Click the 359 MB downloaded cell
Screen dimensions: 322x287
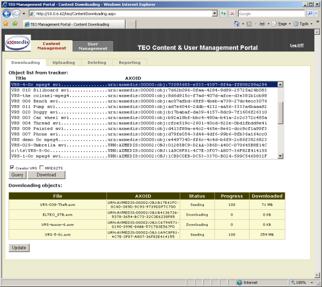pos(267,234)
